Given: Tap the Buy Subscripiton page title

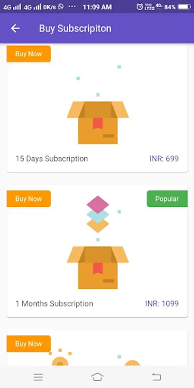Looking at the screenshot, I should pyautogui.click(x=75, y=29).
